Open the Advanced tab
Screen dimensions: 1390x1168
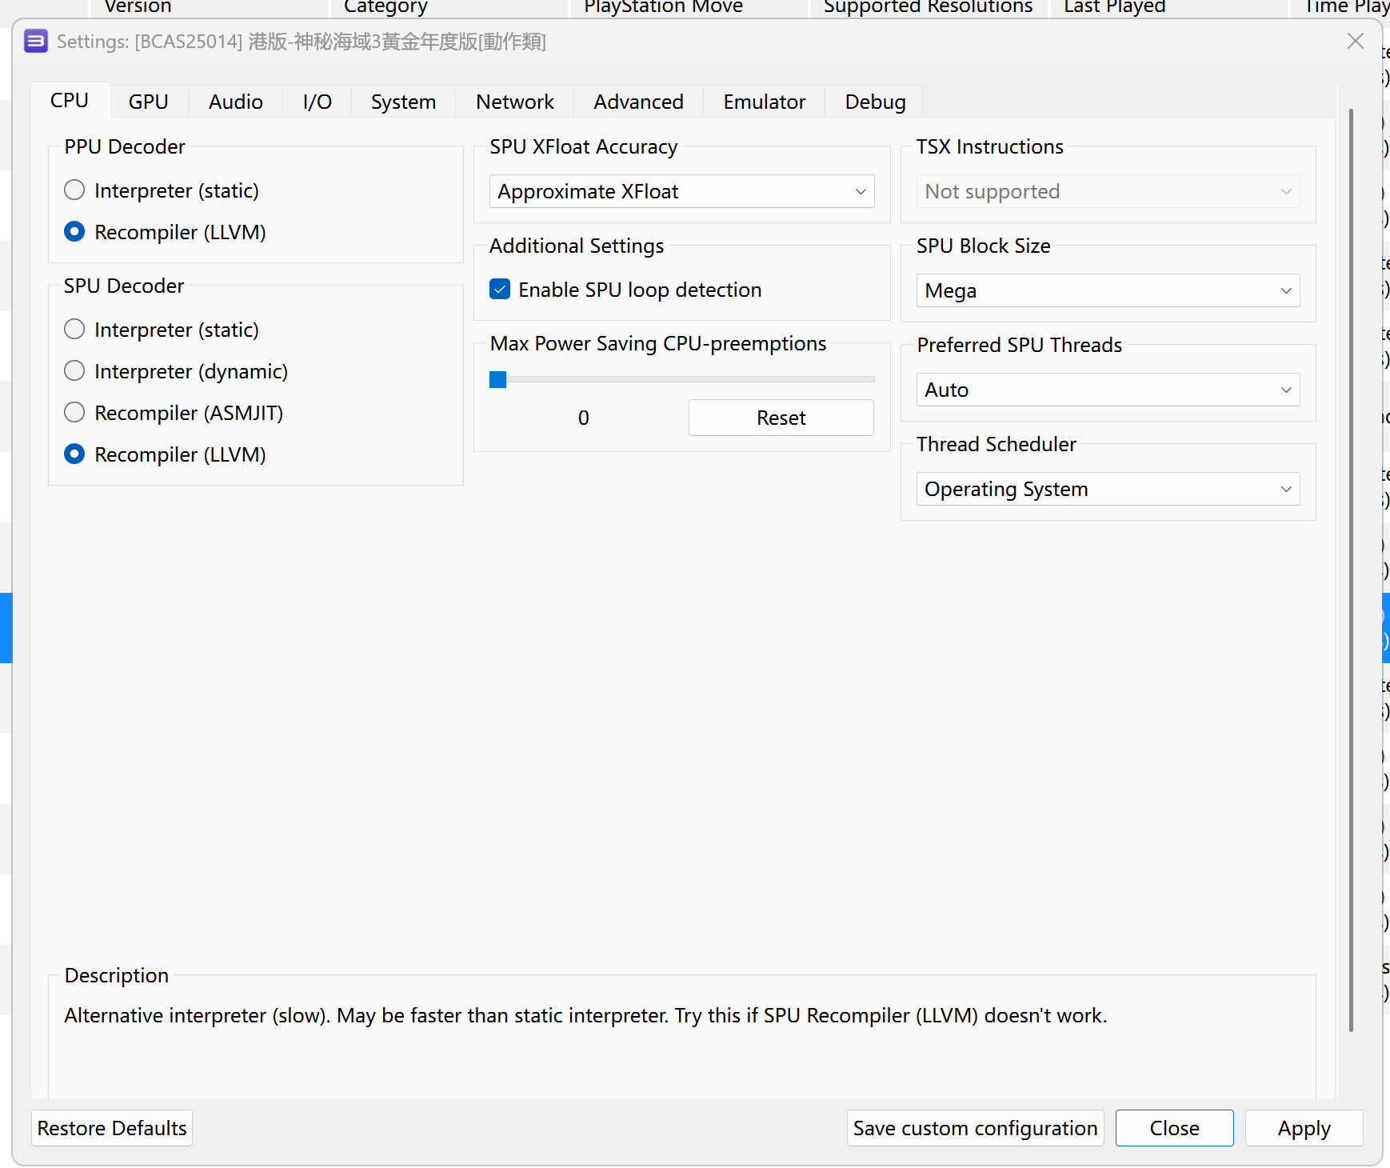[x=639, y=102]
